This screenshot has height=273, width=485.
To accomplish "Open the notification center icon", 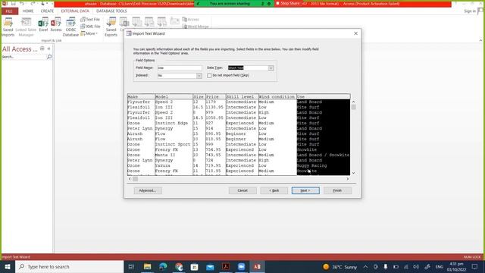I will [475, 266].
